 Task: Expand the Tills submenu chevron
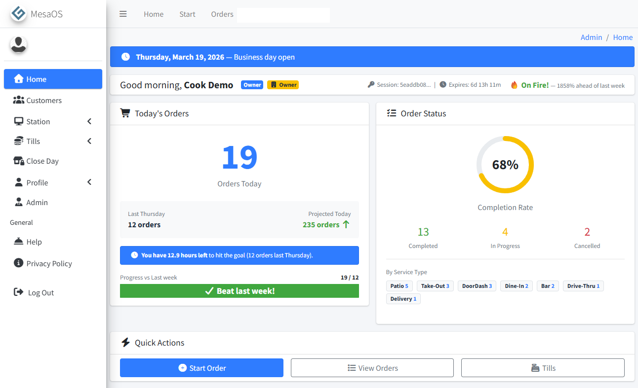pyautogui.click(x=89, y=141)
